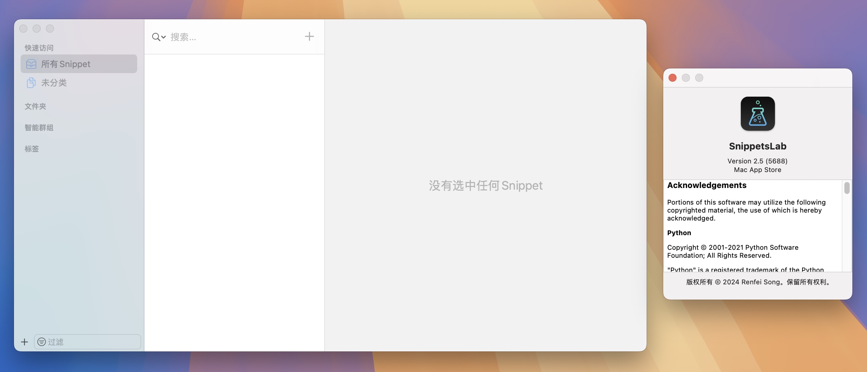Click the inbox icon beside 所有 Snippet

pyautogui.click(x=31, y=64)
